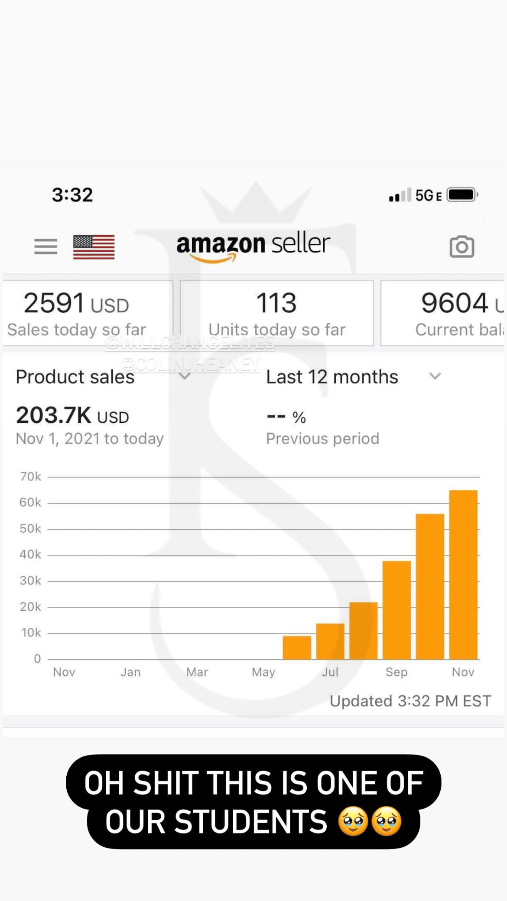
Task: Open the Current balance card
Action: point(442,313)
